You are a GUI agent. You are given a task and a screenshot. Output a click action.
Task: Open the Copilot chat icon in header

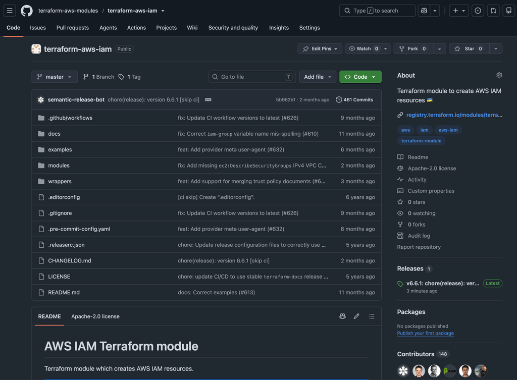[424, 11]
